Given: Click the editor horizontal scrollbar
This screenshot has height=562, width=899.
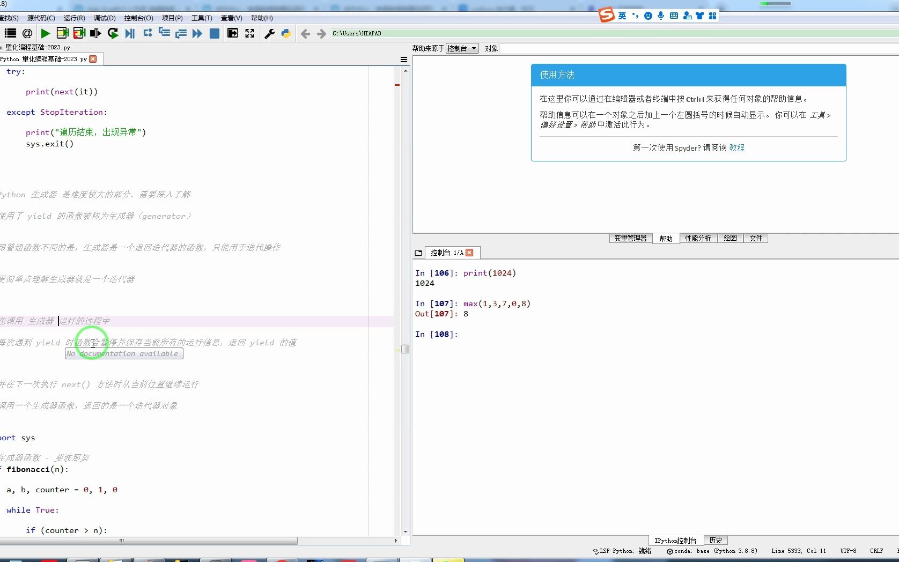Looking at the screenshot, I should 149,541.
